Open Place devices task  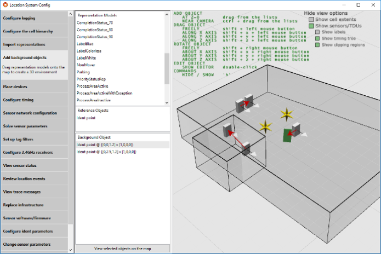(35, 86)
